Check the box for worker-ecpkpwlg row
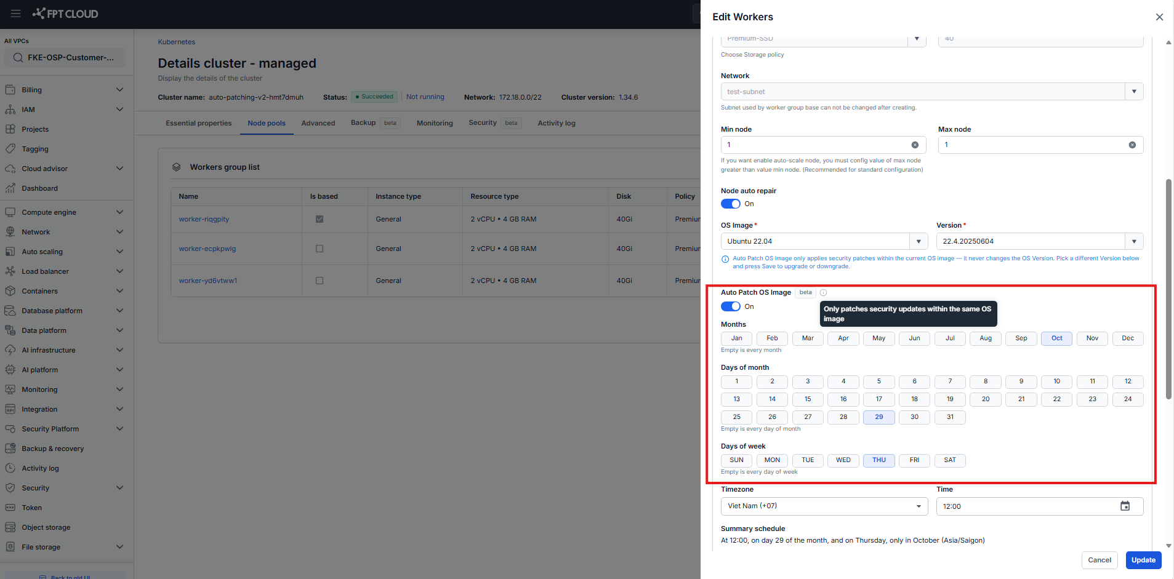 [x=320, y=249]
